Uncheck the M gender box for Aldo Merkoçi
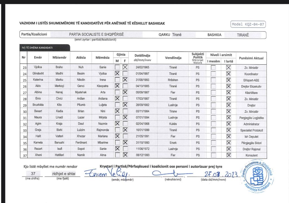The image size is (289, 203). point(117,86)
